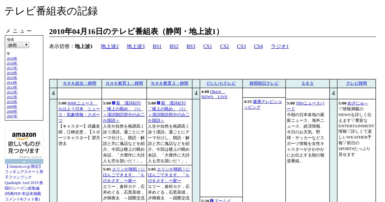Viewport: 385px width, 202px height.
Task: Open the 地域 dropdown showing 静岡
Action: point(18,45)
